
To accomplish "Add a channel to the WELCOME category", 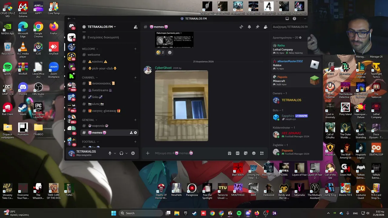I will coord(135,49).
